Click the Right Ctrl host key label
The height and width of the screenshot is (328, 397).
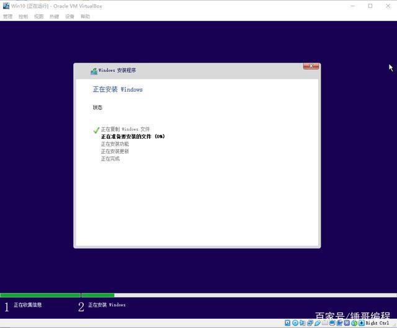pos(377,323)
